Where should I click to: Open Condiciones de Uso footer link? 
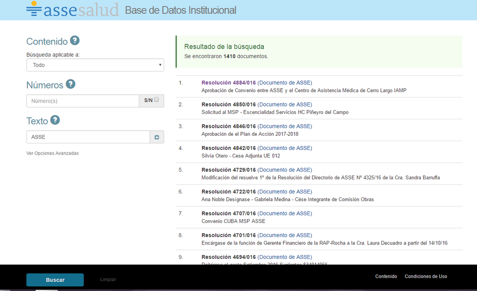pos(426,276)
